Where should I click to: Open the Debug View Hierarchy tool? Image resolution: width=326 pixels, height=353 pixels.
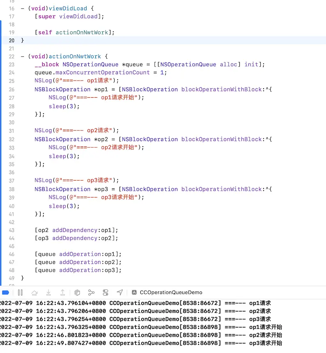[x=77, y=292]
